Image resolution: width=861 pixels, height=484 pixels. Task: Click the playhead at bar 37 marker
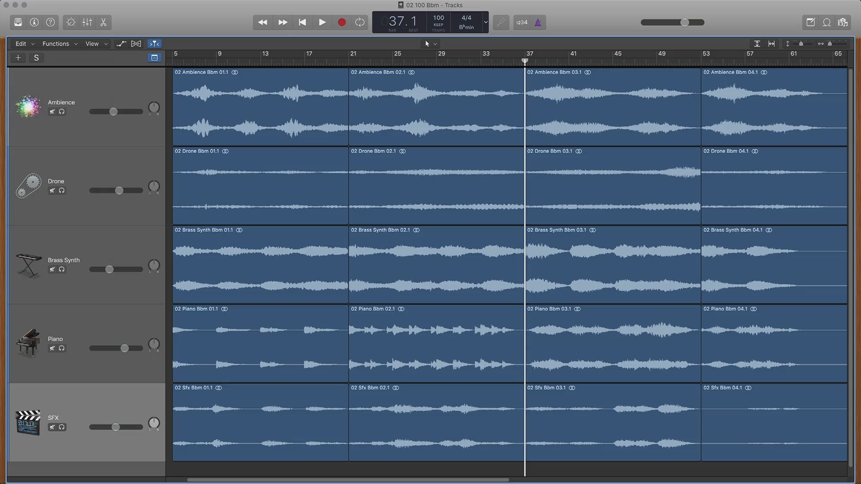[x=524, y=61]
